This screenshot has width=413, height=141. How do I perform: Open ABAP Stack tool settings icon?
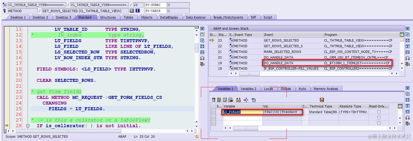(407, 64)
